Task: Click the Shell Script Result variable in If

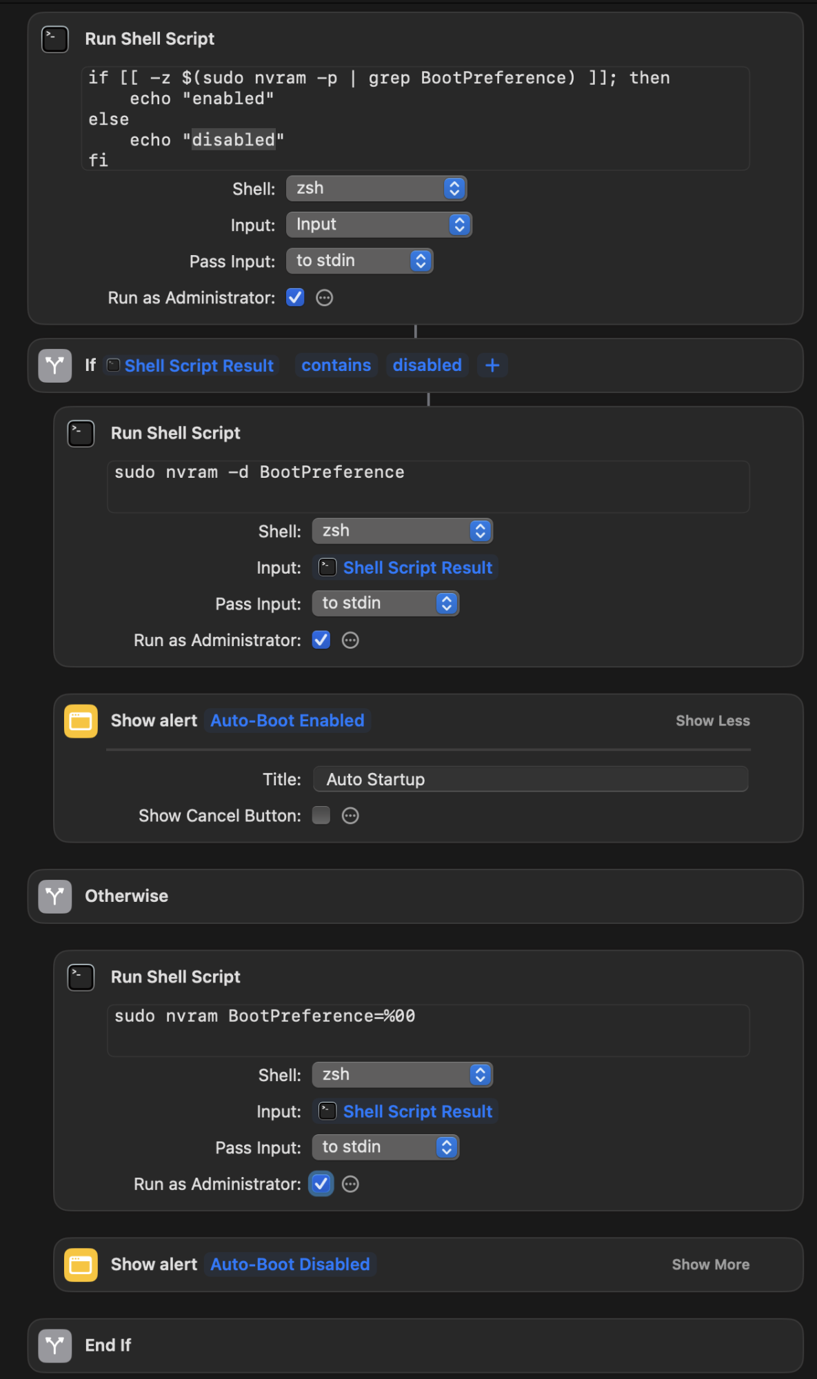Action: pyautogui.click(x=199, y=366)
